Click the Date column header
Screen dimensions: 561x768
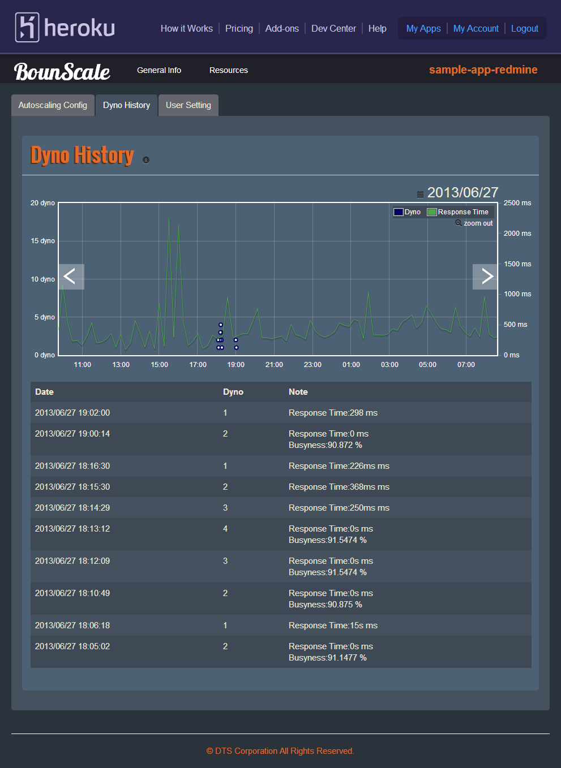point(44,392)
